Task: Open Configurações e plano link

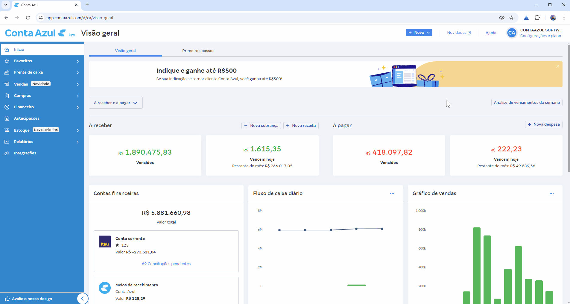Action: click(x=541, y=36)
